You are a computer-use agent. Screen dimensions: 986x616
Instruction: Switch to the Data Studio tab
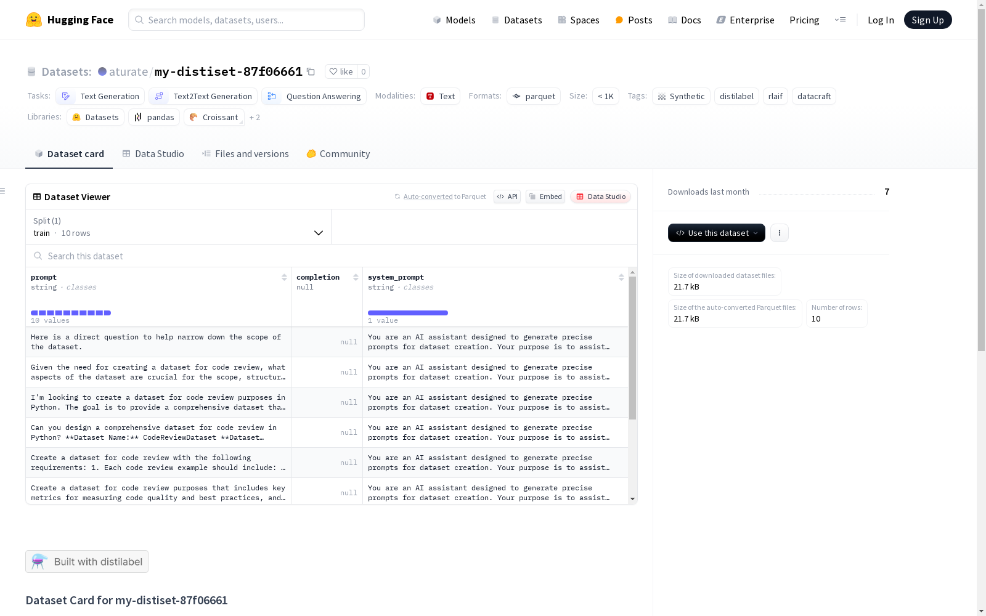153,154
